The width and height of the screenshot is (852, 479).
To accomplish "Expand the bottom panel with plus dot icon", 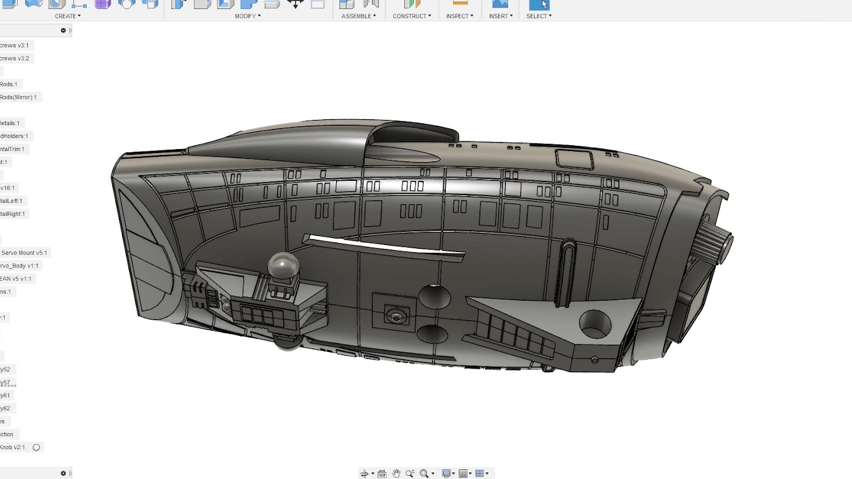I will click(63, 473).
